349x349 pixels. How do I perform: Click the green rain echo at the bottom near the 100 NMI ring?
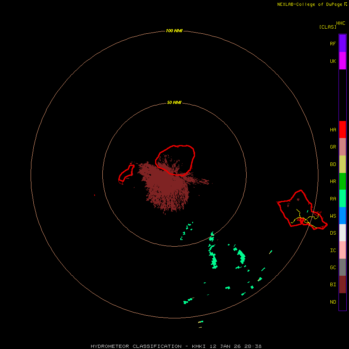click(188, 301)
